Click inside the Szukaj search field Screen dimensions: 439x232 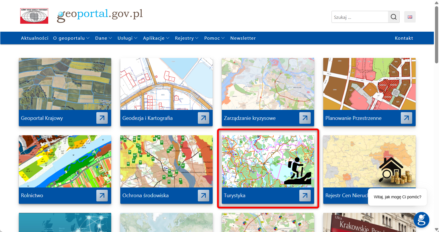359,17
